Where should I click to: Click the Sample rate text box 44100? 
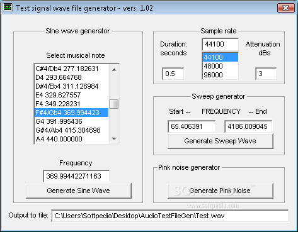tap(220, 44)
